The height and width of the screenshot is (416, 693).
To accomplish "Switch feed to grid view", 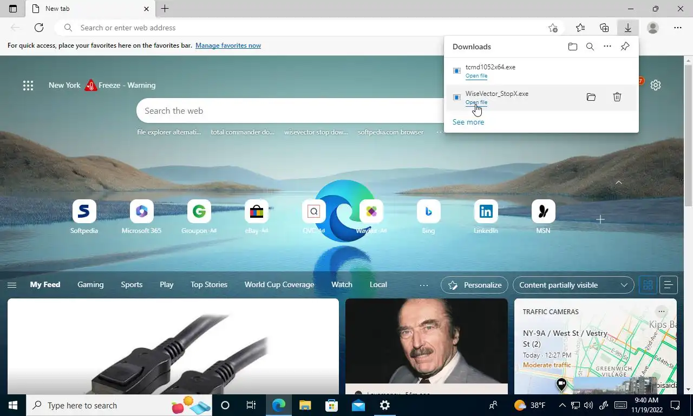I will pos(648,285).
